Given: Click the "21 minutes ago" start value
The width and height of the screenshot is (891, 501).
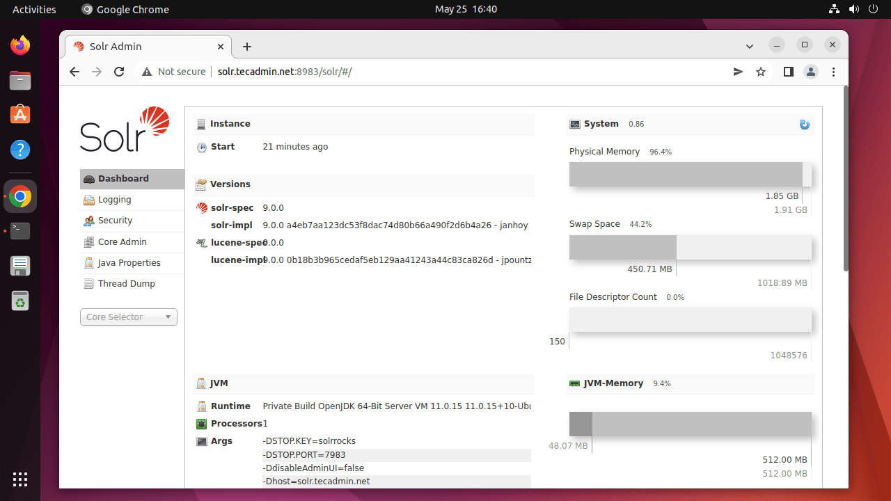Looking at the screenshot, I should tap(295, 147).
